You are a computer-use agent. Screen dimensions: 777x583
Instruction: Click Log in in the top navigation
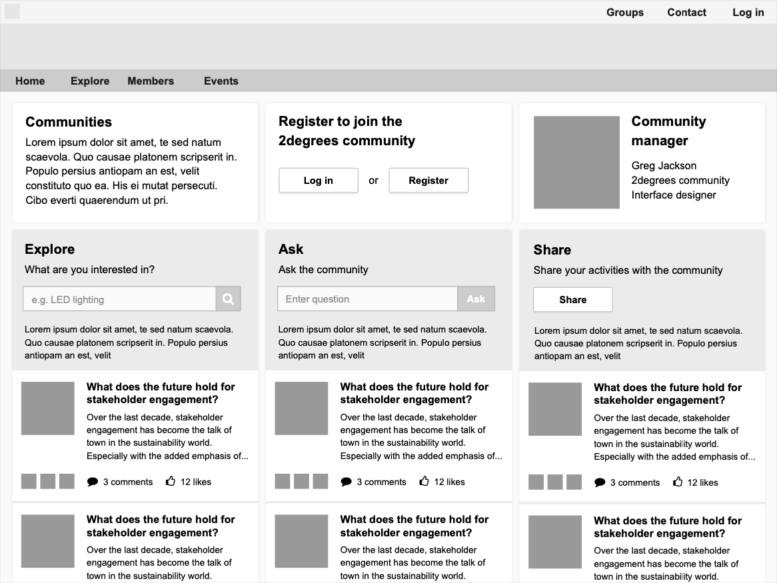pyautogui.click(x=748, y=13)
